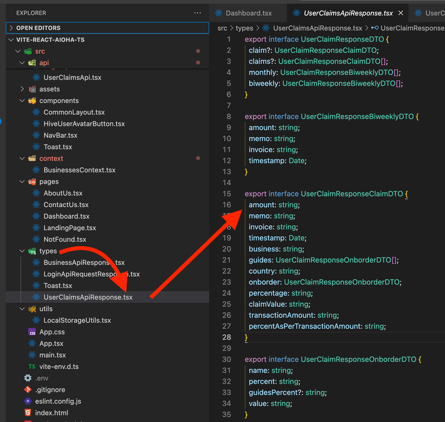445x422 pixels.
Task: Click the src folder icon
Action: coord(28,52)
